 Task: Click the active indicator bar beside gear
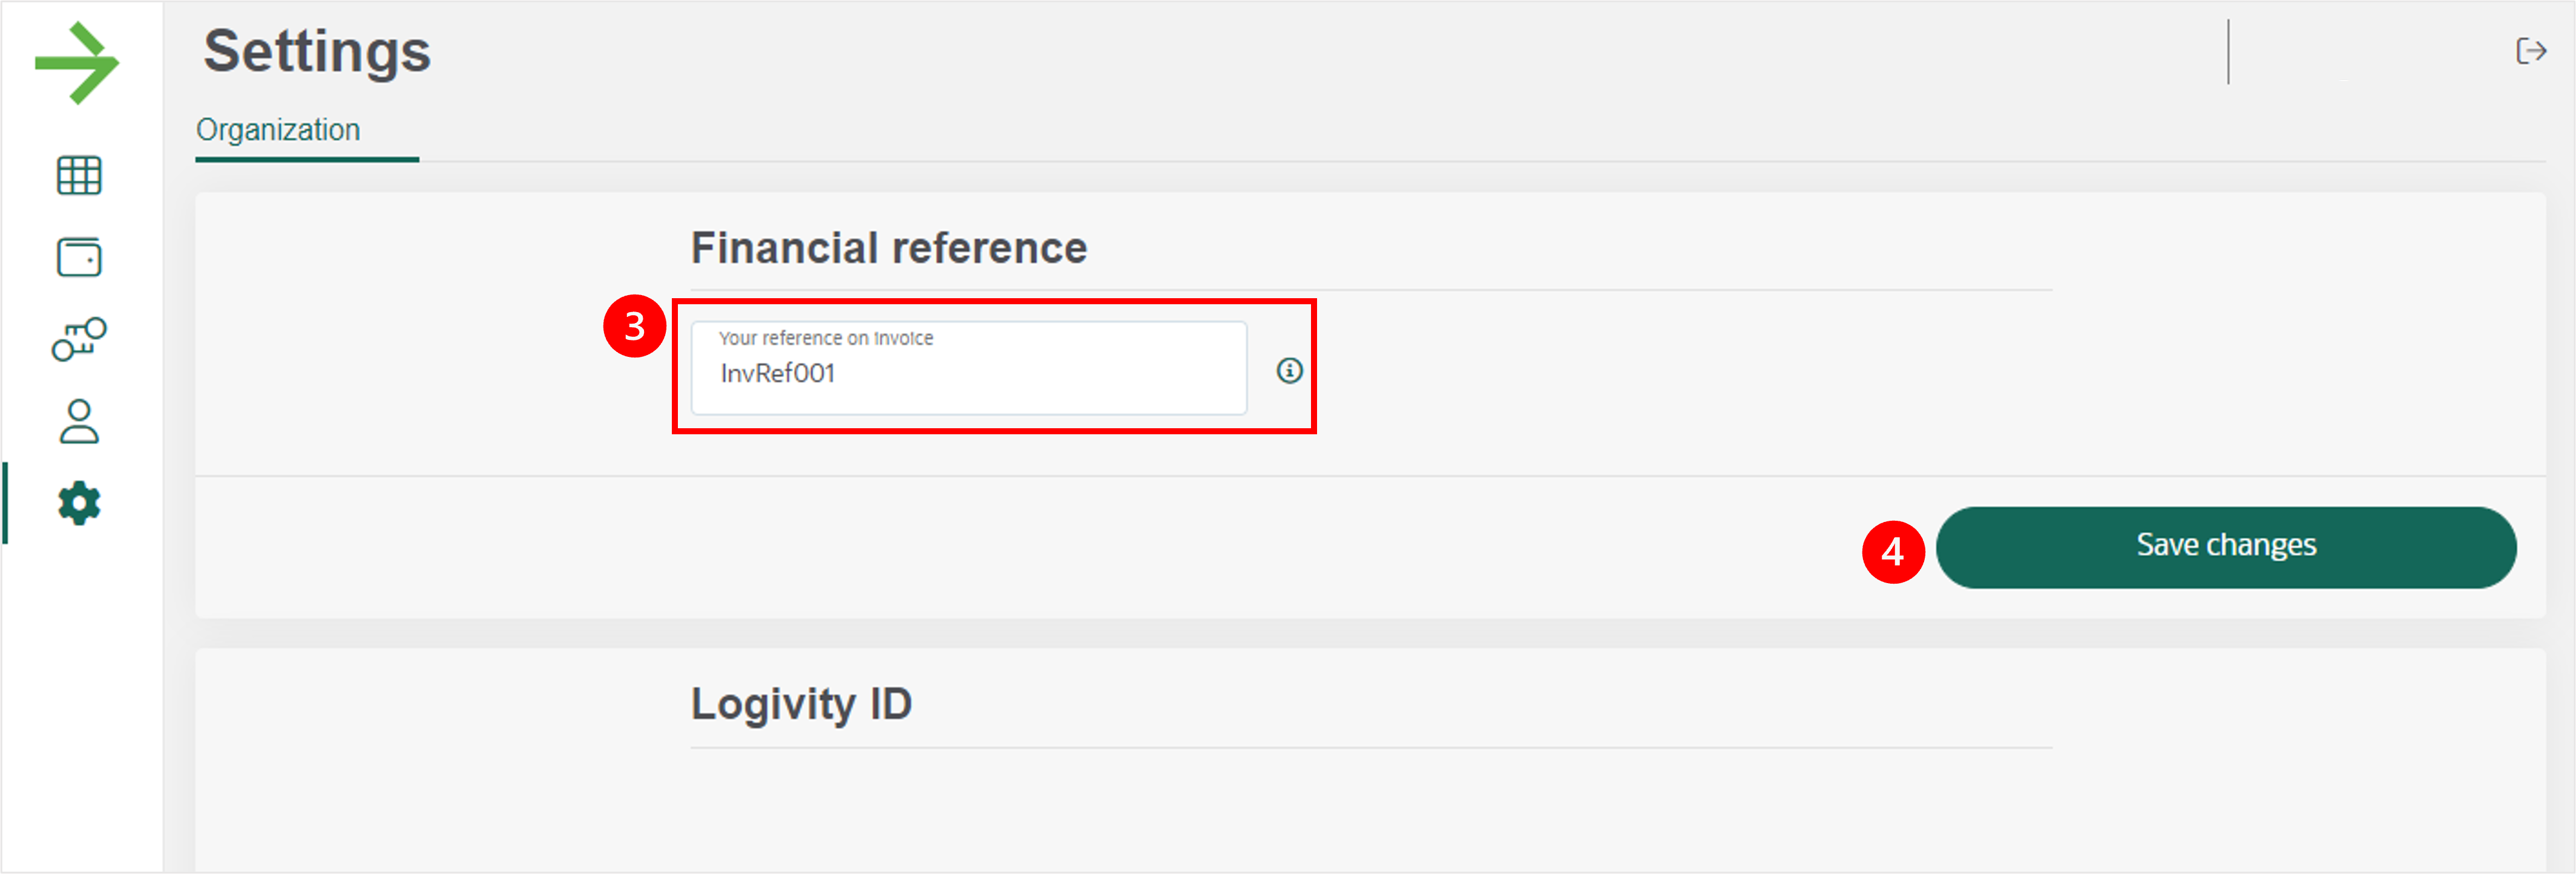[x=5, y=503]
